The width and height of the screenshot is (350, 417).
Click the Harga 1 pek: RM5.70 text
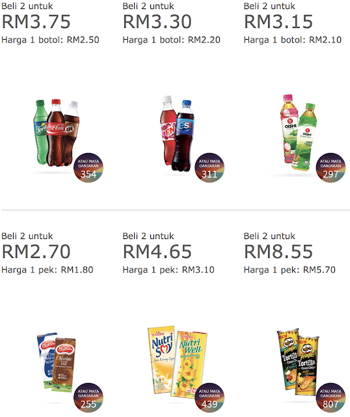click(x=289, y=270)
